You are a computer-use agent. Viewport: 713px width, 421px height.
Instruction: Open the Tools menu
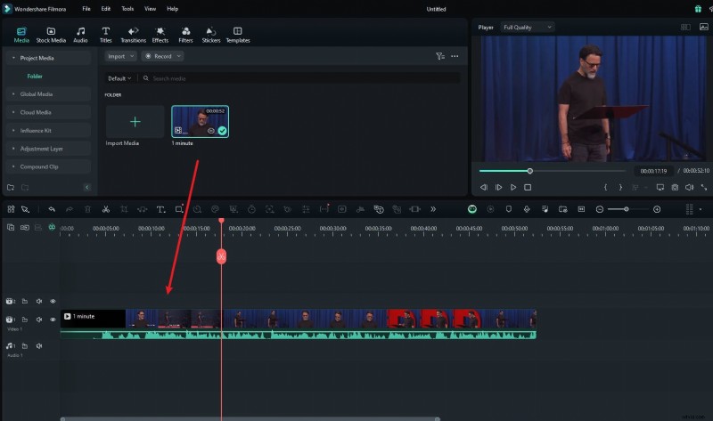tap(127, 8)
